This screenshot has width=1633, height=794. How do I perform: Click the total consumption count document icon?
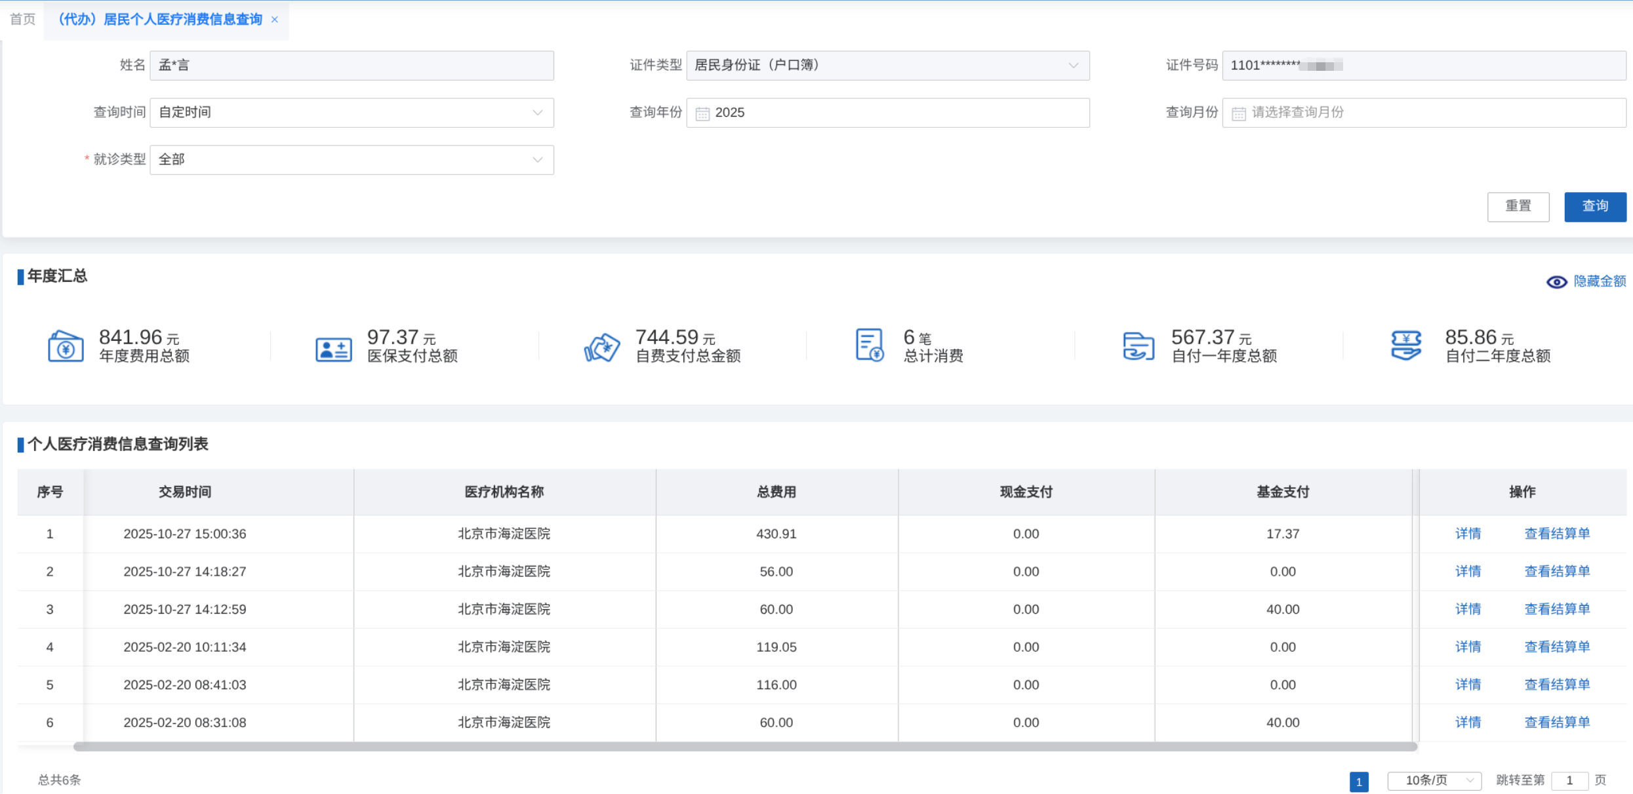[x=870, y=345]
